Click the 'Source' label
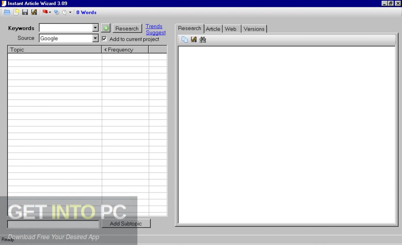The image size is (402, 245). pyautogui.click(x=26, y=38)
